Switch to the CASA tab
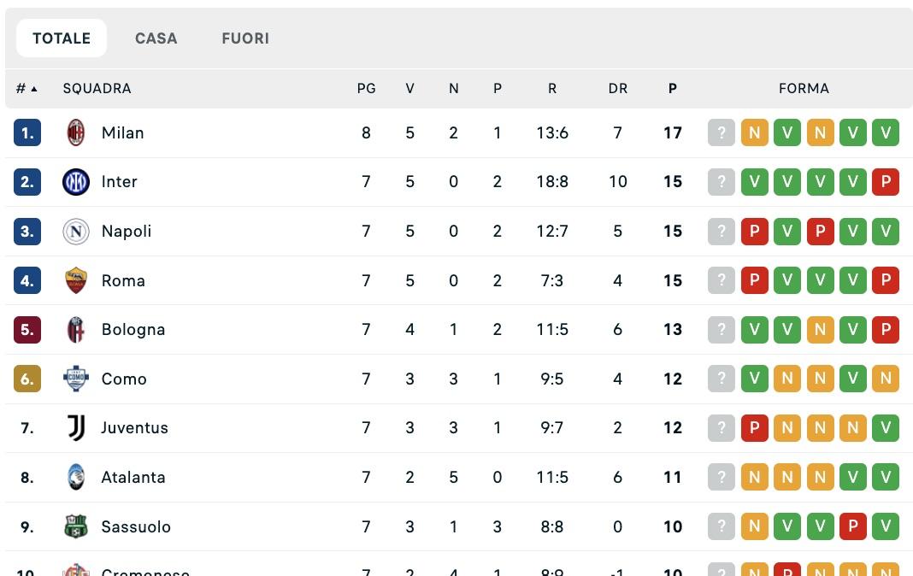Viewport: 913px width, 576px height. (156, 38)
